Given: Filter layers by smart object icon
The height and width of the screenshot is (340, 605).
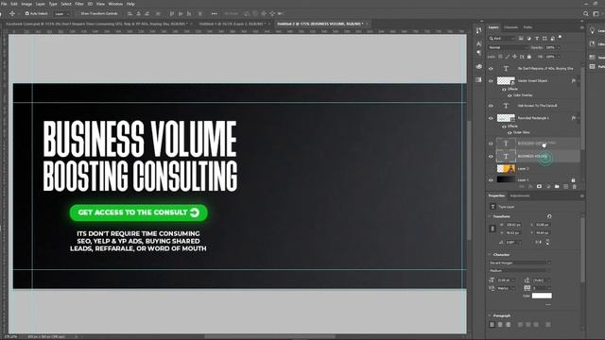Looking at the screenshot, I should coord(552,38).
